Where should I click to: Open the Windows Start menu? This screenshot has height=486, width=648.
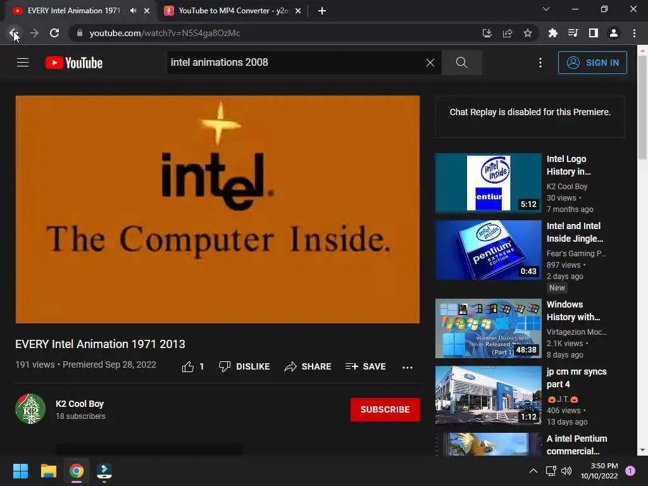point(20,471)
